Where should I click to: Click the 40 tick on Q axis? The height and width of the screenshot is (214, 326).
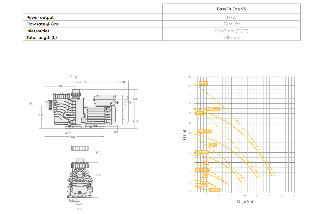[x=294, y=195]
